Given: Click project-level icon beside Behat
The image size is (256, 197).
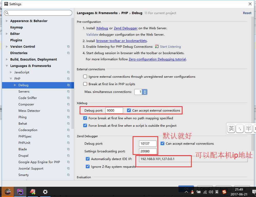Looking at the screenshot, I should pos(68,124).
